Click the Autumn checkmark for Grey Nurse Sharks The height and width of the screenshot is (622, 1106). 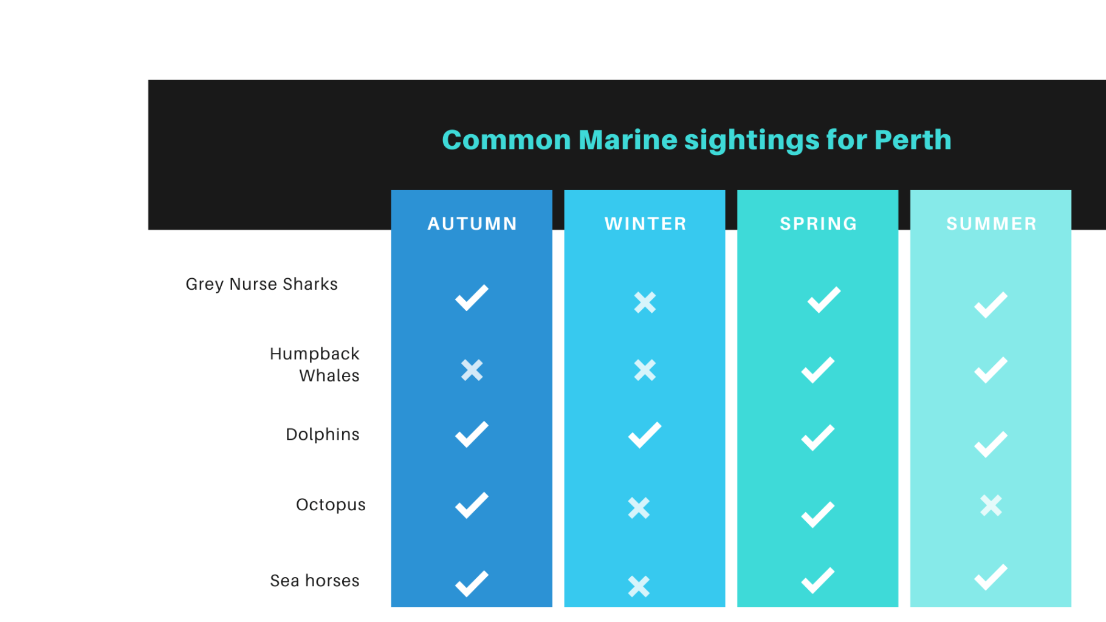click(x=472, y=298)
